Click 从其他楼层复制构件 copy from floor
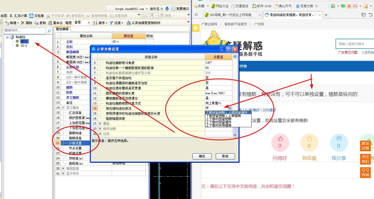 tap(143, 23)
